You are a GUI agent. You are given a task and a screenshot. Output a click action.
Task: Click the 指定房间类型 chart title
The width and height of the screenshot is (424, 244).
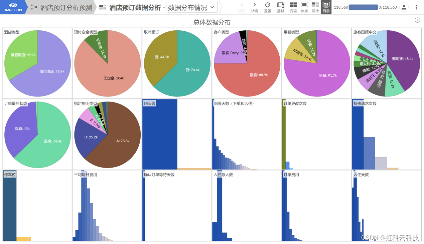pos(86,103)
